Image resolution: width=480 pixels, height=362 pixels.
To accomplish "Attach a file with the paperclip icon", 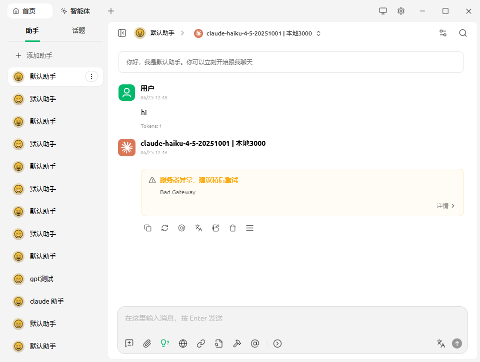I will point(147,344).
